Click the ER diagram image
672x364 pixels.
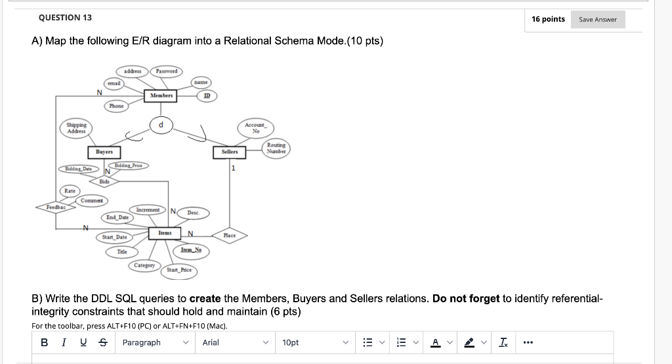pyautogui.click(x=163, y=171)
